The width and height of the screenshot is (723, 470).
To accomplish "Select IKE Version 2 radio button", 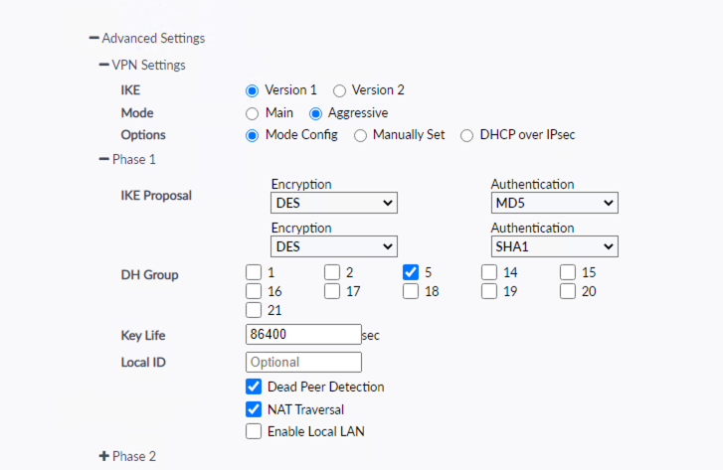I will click(x=339, y=90).
